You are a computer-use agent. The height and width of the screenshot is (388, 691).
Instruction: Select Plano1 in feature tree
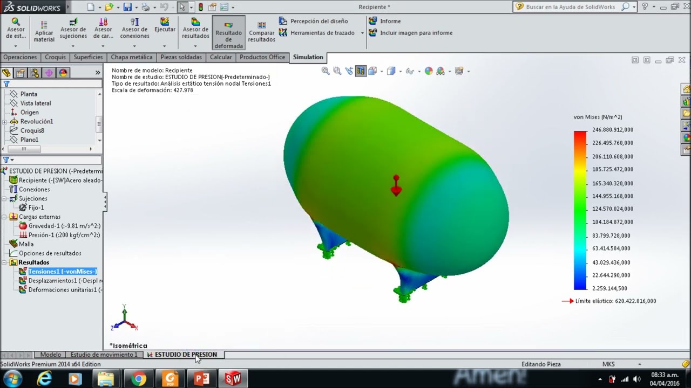pos(29,140)
